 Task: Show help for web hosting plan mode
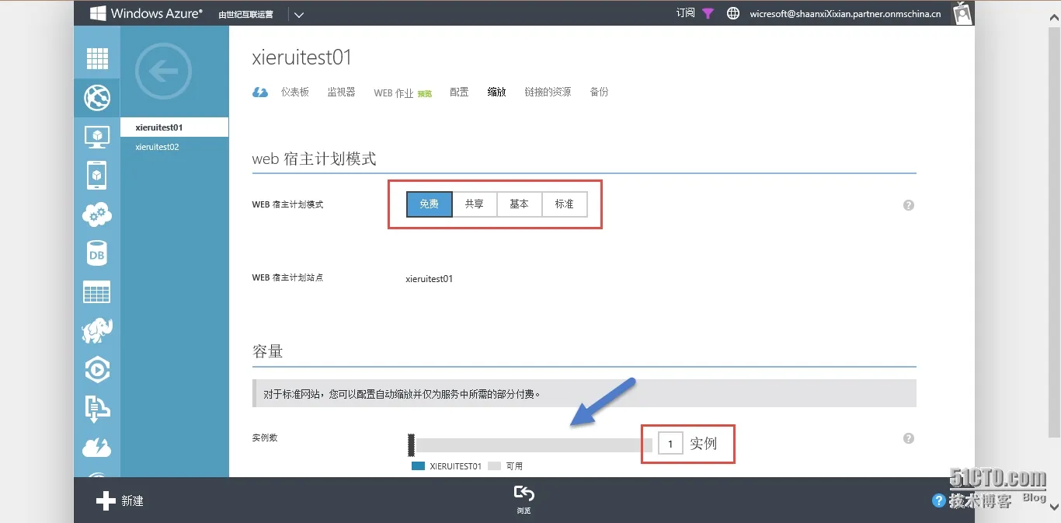[909, 205]
